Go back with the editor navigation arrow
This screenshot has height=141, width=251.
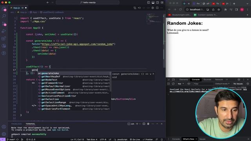(48, 2)
